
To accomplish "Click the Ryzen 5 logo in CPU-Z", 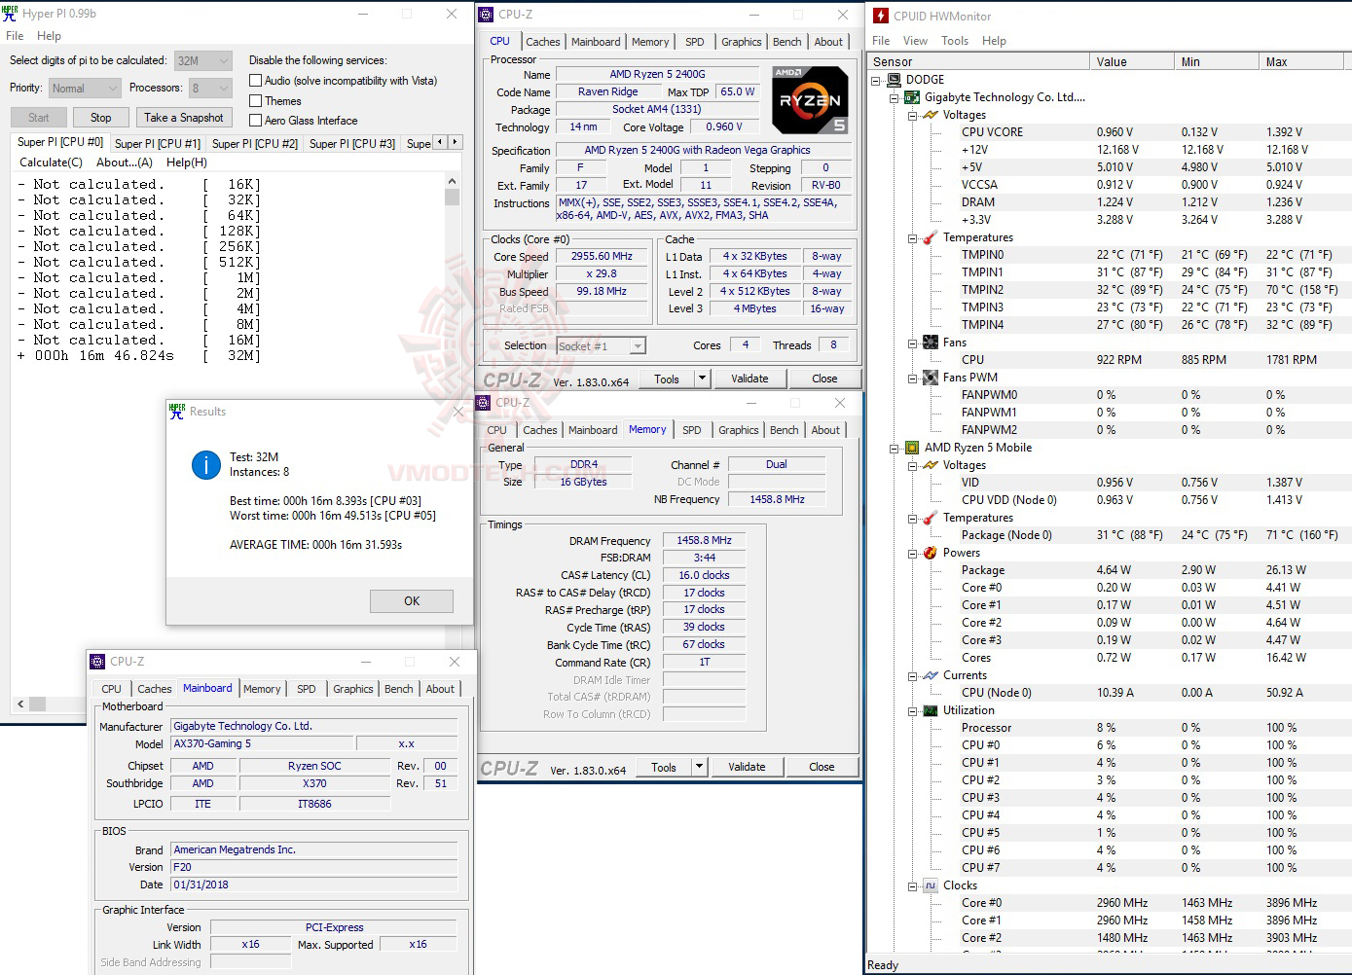I will [x=810, y=100].
